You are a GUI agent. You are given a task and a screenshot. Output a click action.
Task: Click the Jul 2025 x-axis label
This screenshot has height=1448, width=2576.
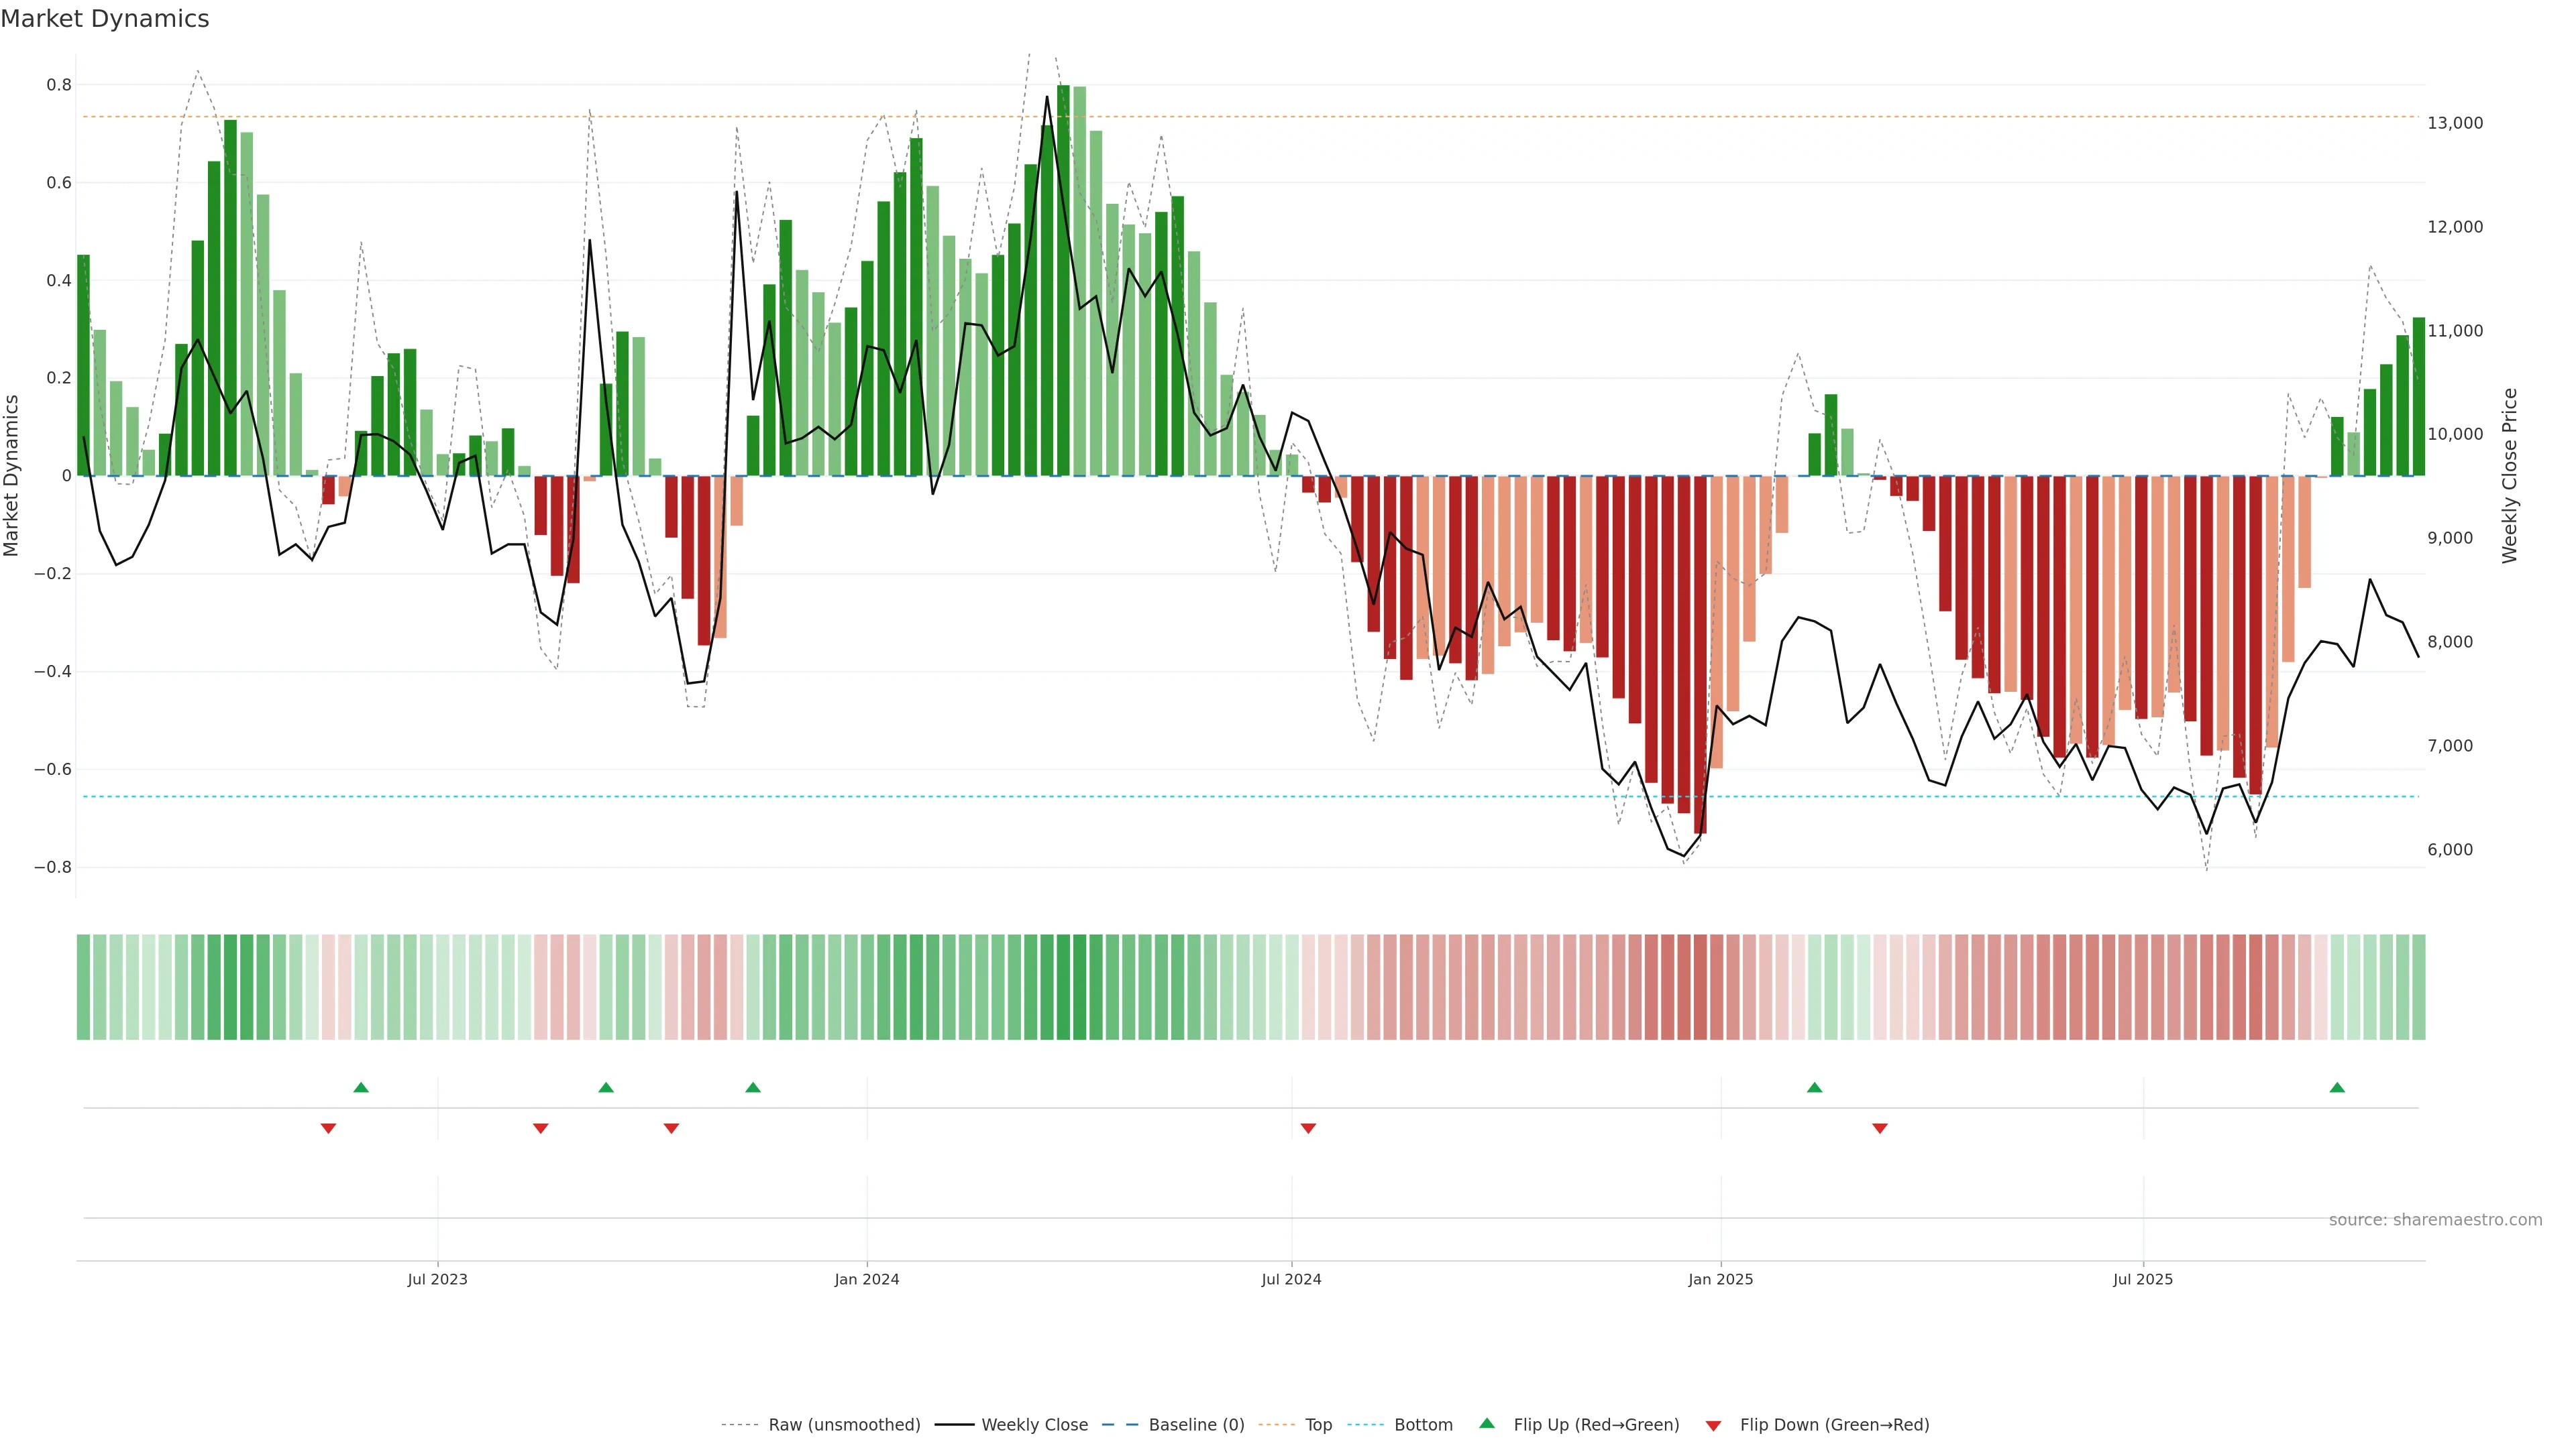point(2142,1279)
